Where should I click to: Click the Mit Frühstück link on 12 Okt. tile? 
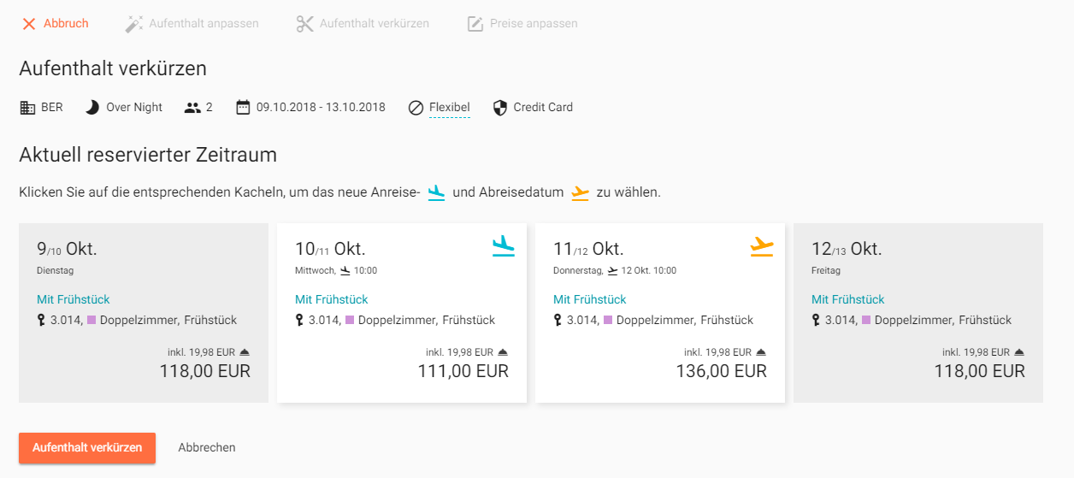848,299
